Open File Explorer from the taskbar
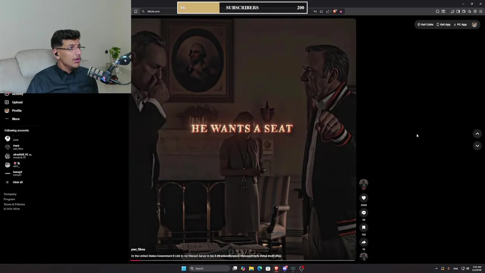 coord(251,268)
